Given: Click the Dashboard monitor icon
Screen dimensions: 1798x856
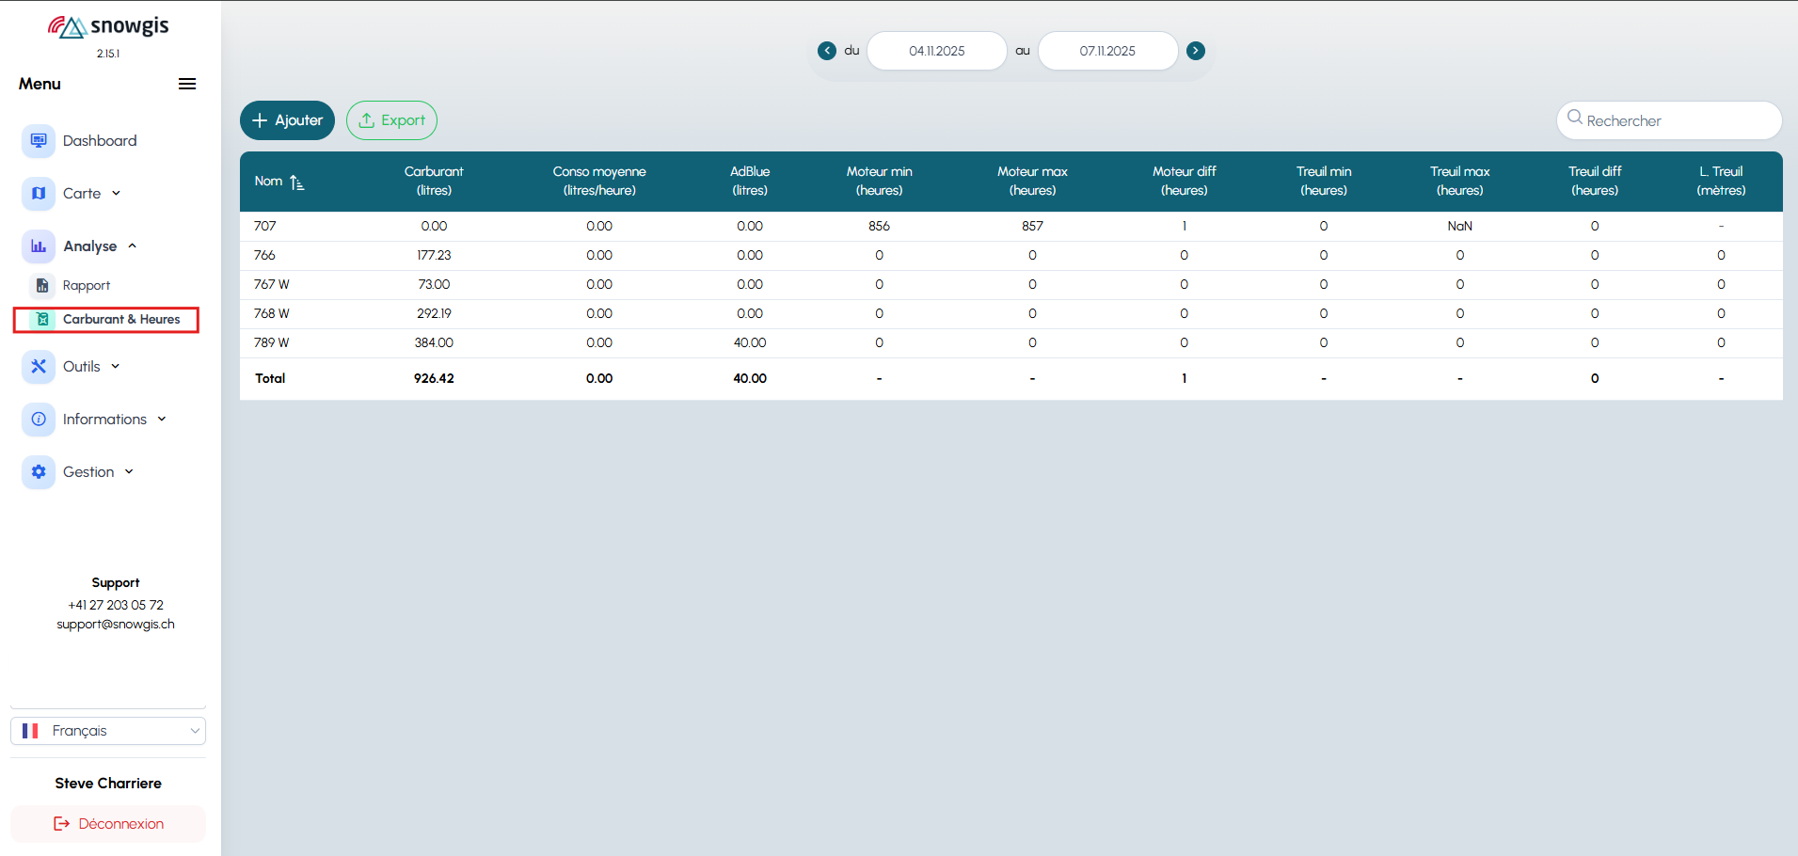Looking at the screenshot, I should click(x=39, y=141).
